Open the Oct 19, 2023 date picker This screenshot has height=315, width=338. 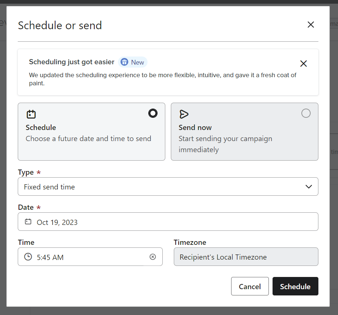(168, 222)
